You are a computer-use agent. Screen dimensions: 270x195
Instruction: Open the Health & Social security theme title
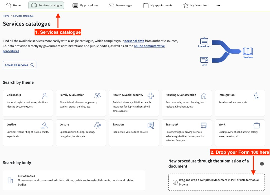coord(128,95)
